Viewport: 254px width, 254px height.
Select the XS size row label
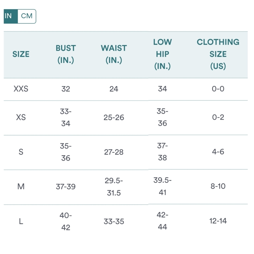pos(21,117)
